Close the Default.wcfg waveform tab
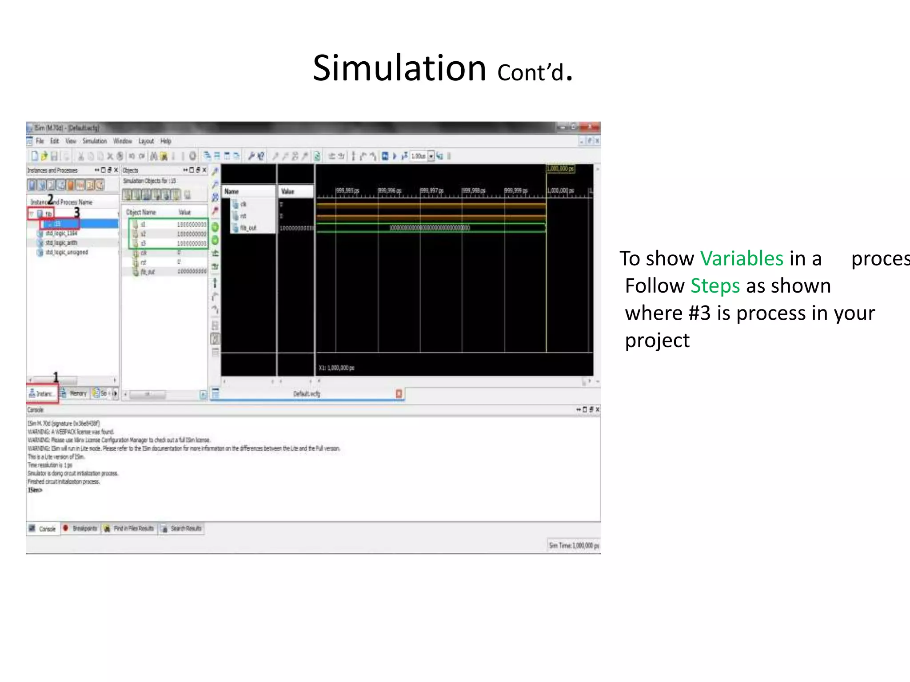Image resolution: width=910 pixels, height=682 pixels. pyautogui.click(x=399, y=393)
